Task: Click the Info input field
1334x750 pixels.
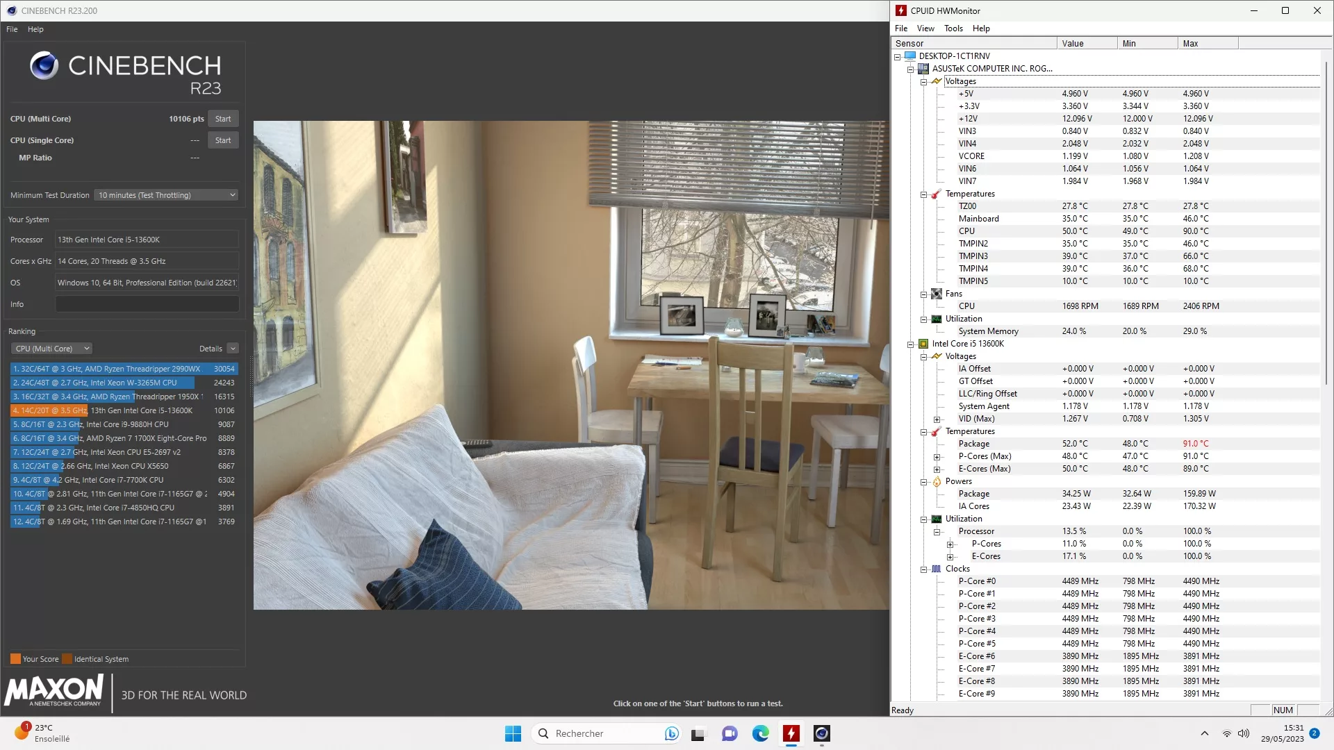Action: point(147,304)
